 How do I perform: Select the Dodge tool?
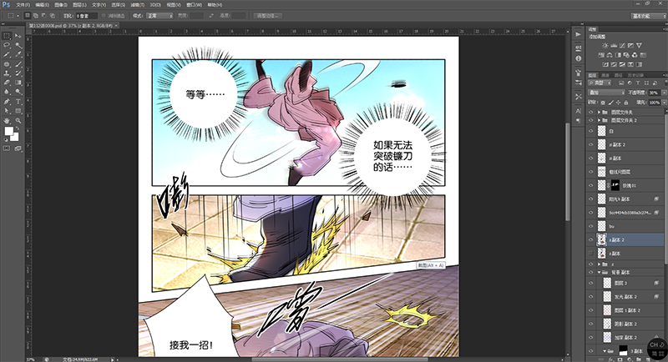18,92
